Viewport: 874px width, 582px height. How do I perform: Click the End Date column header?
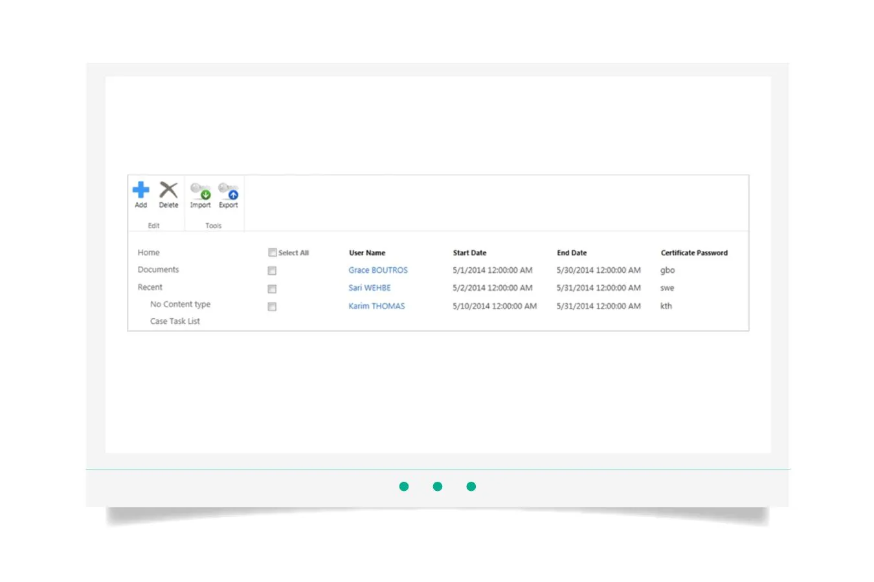572,253
